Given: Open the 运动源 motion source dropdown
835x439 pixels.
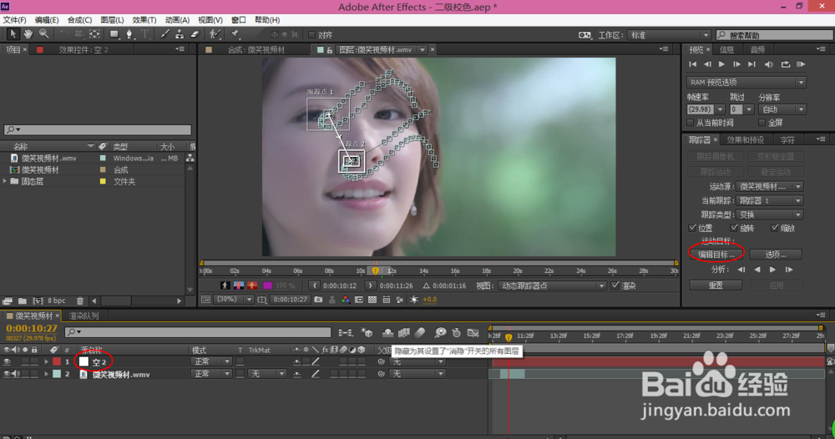Looking at the screenshot, I should (770, 187).
